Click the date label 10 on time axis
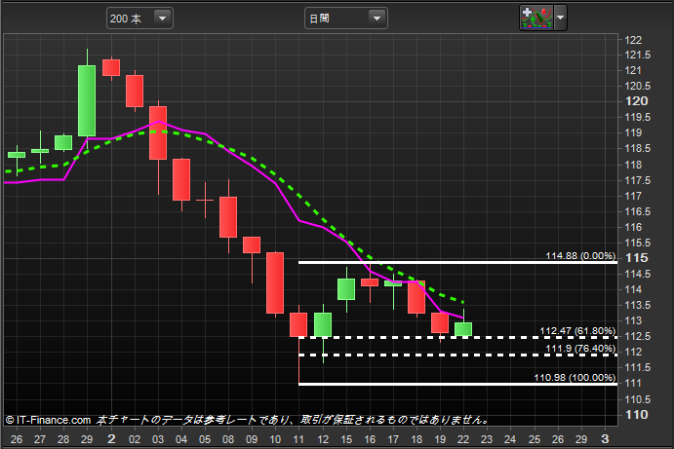This screenshot has height=449, width=674. 275,439
